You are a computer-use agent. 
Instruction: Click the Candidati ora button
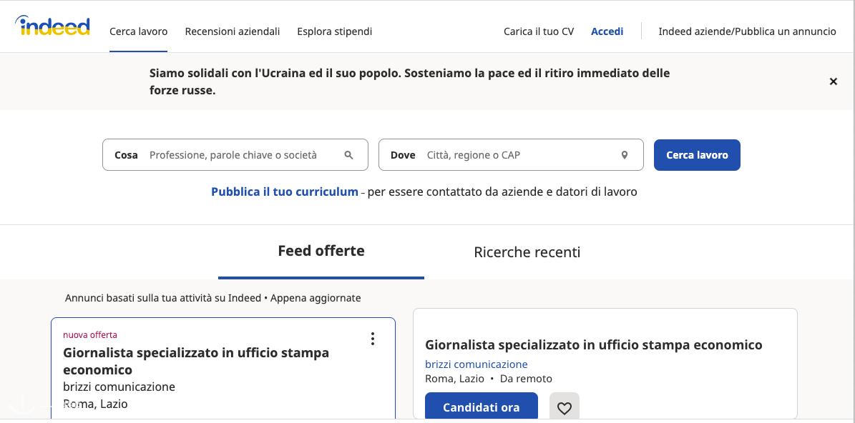click(x=482, y=407)
